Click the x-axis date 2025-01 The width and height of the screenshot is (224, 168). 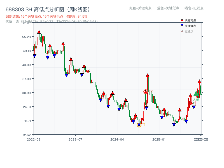pyautogui.click(x=159, y=139)
